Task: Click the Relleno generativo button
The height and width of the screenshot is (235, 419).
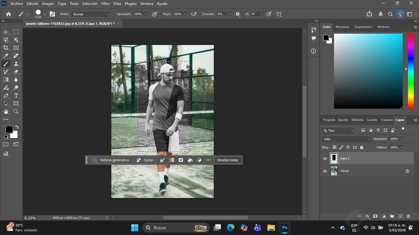Action: (112, 160)
